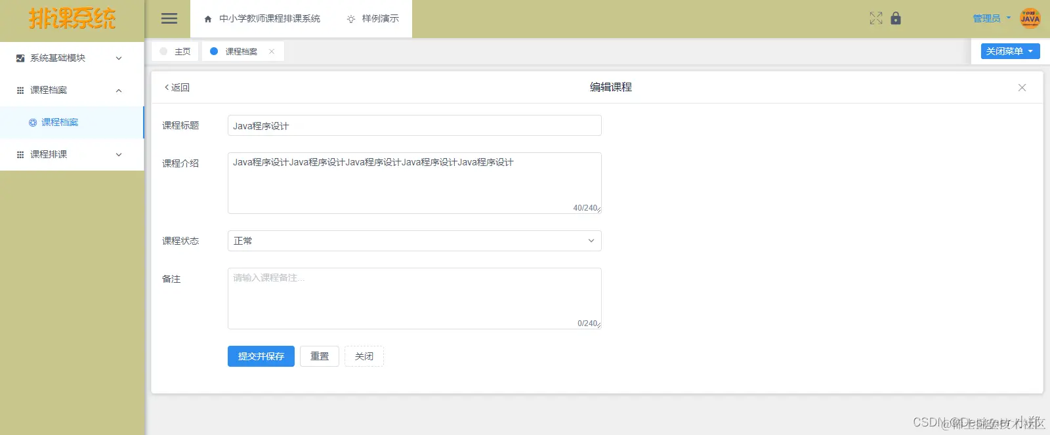Image resolution: width=1050 pixels, height=435 pixels.
Task: Click the 提交并保存 button
Action: 261,356
